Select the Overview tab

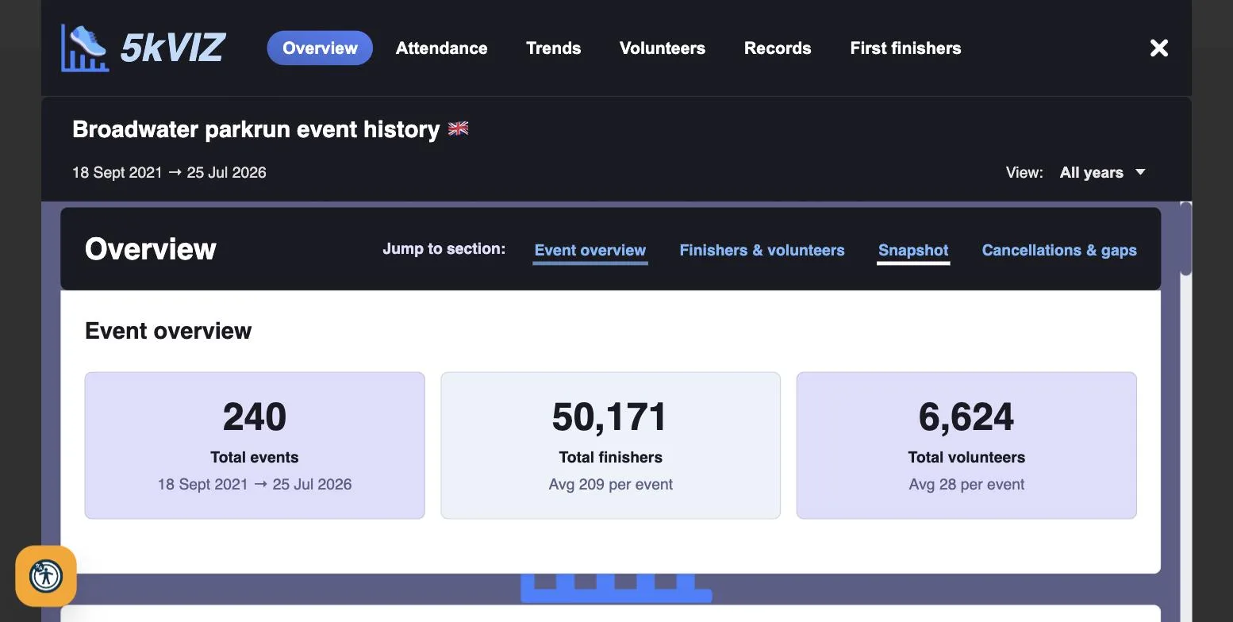(x=320, y=48)
